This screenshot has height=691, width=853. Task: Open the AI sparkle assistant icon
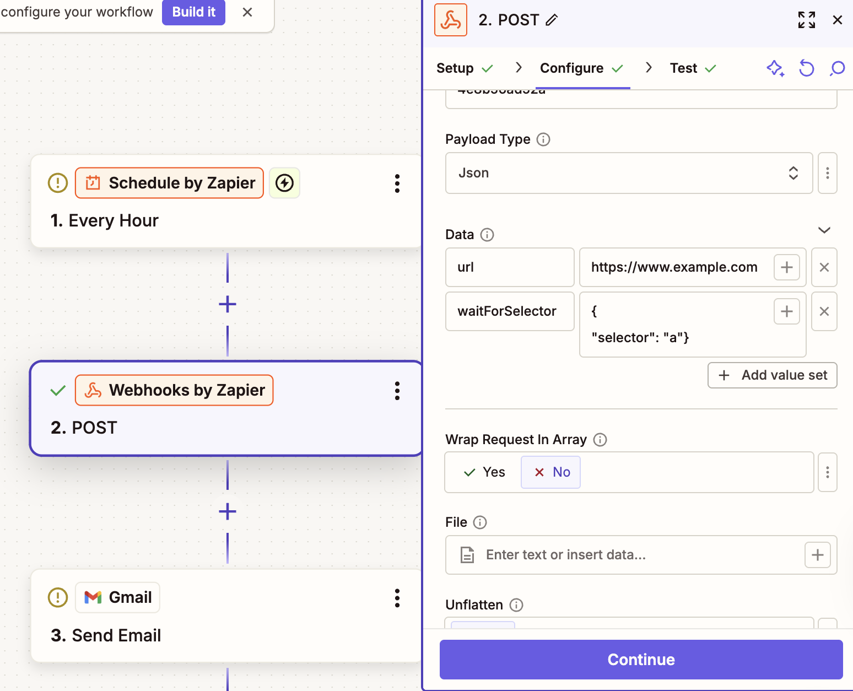[775, 68]
